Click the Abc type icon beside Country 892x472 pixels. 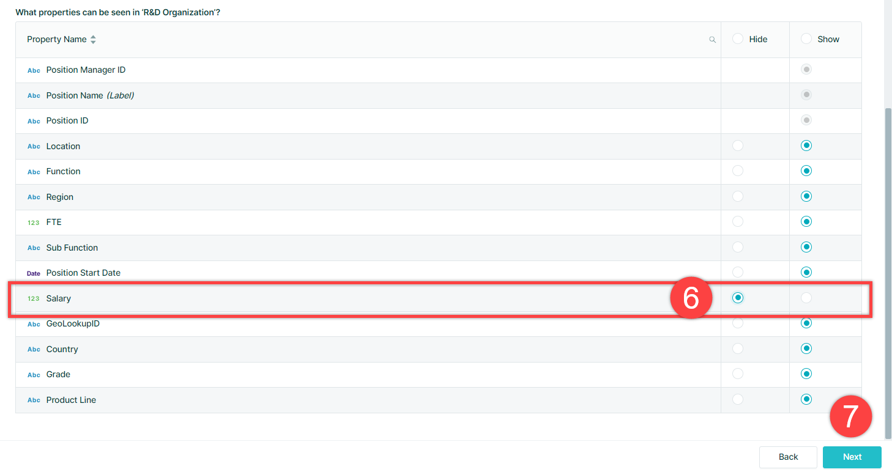34,350
